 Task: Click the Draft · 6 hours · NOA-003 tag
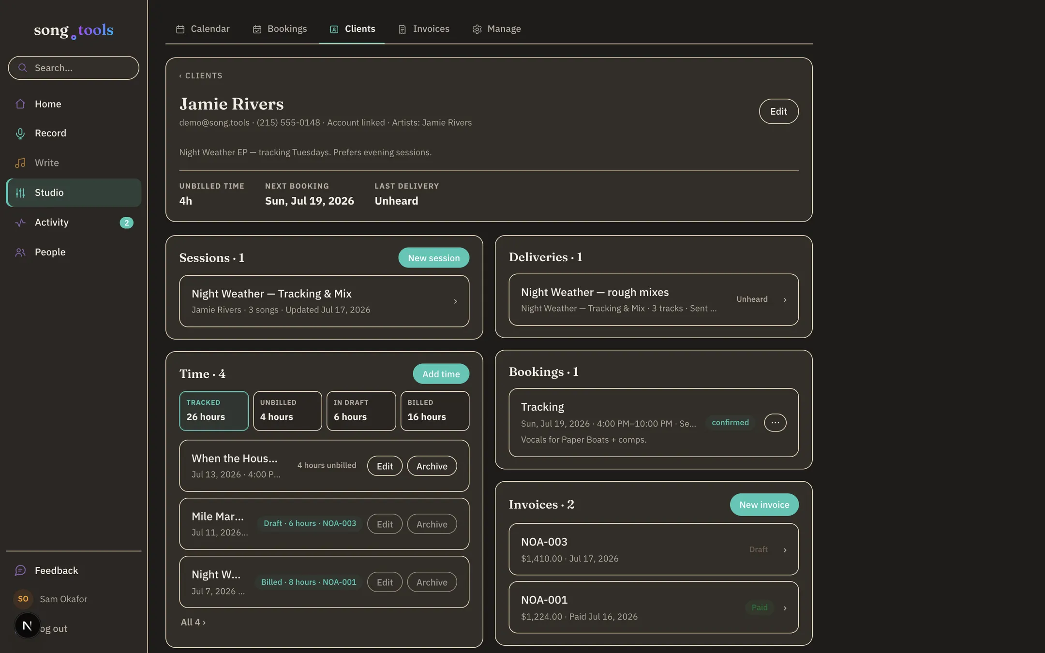click(x=310, y=523)
